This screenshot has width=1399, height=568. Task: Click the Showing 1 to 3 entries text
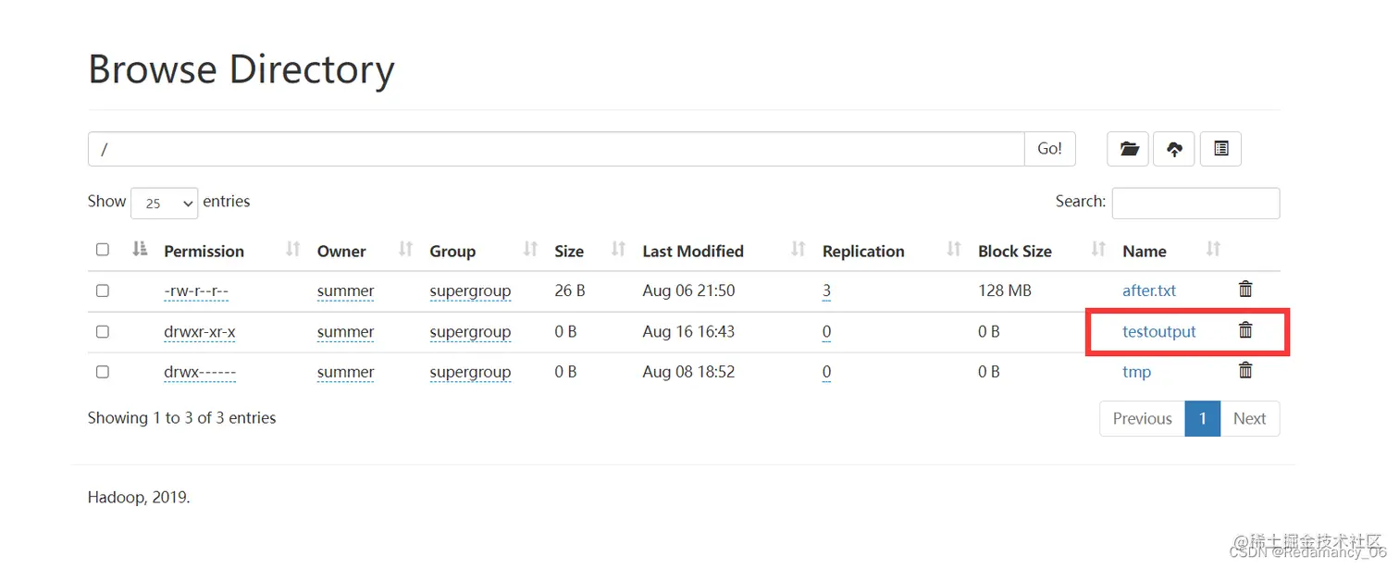pyautogui.click(x=182, y=418)
